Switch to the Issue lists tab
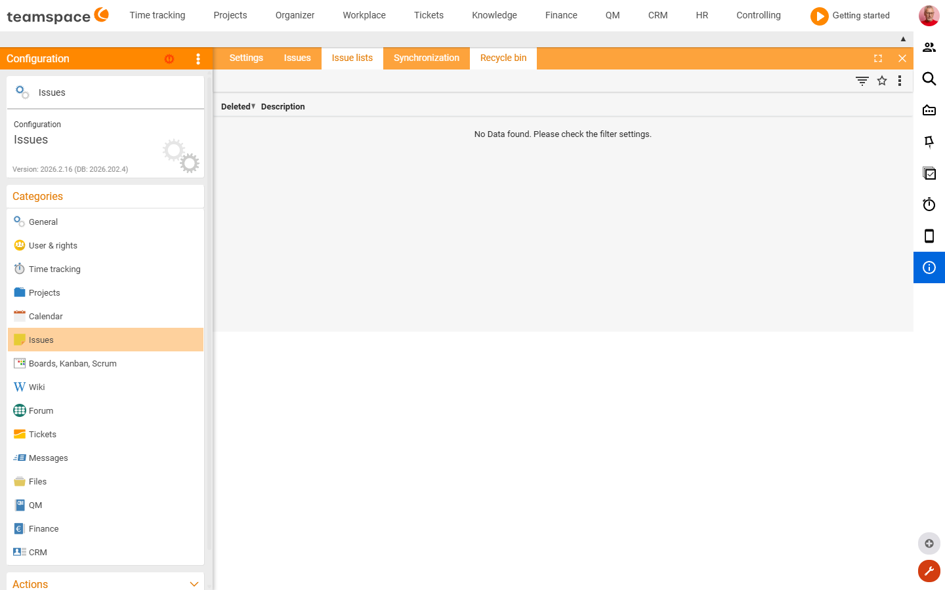945x590 pixels. (x=352, y=58)
